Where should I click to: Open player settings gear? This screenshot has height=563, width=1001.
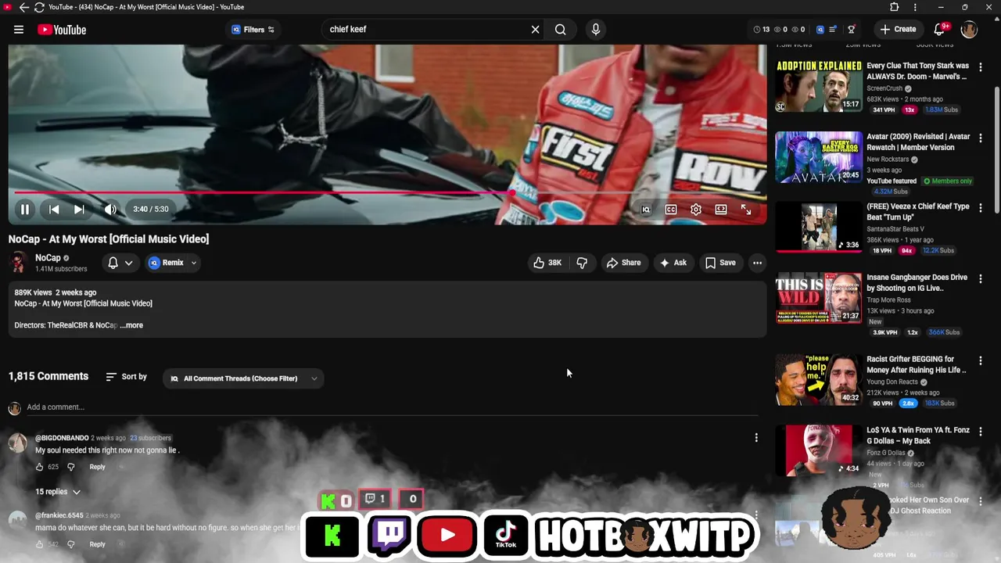(x=696, y=210)
